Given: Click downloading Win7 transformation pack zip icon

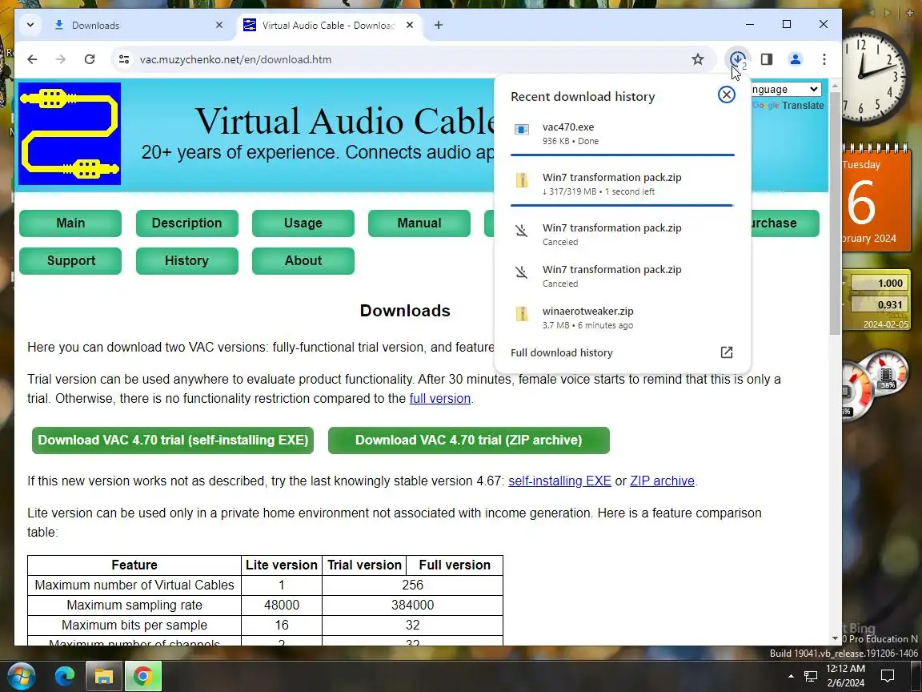Looking at the screenshot, I should (522, 180).
